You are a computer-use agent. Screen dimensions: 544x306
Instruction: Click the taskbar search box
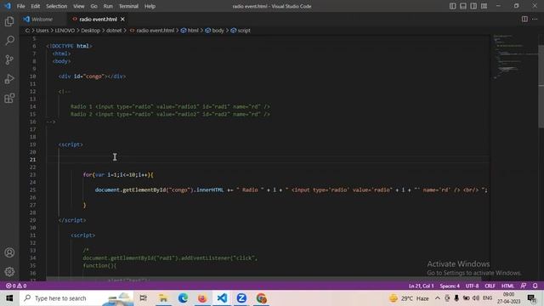pos(76,298)
